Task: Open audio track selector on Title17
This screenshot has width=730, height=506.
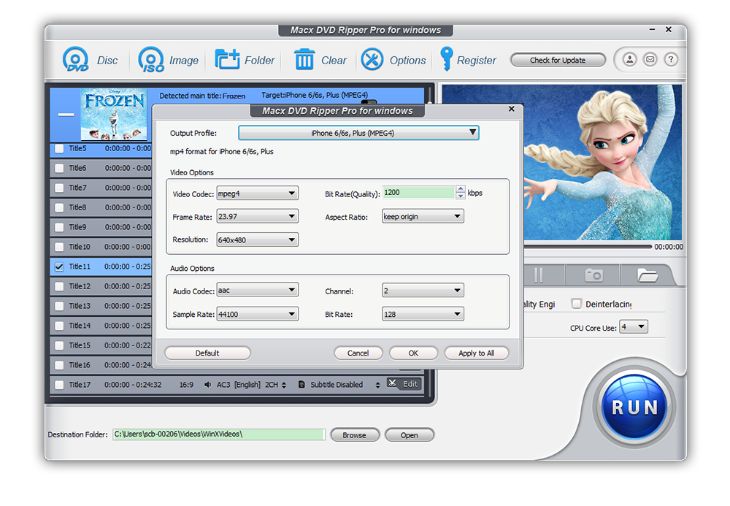Action: 284,385
